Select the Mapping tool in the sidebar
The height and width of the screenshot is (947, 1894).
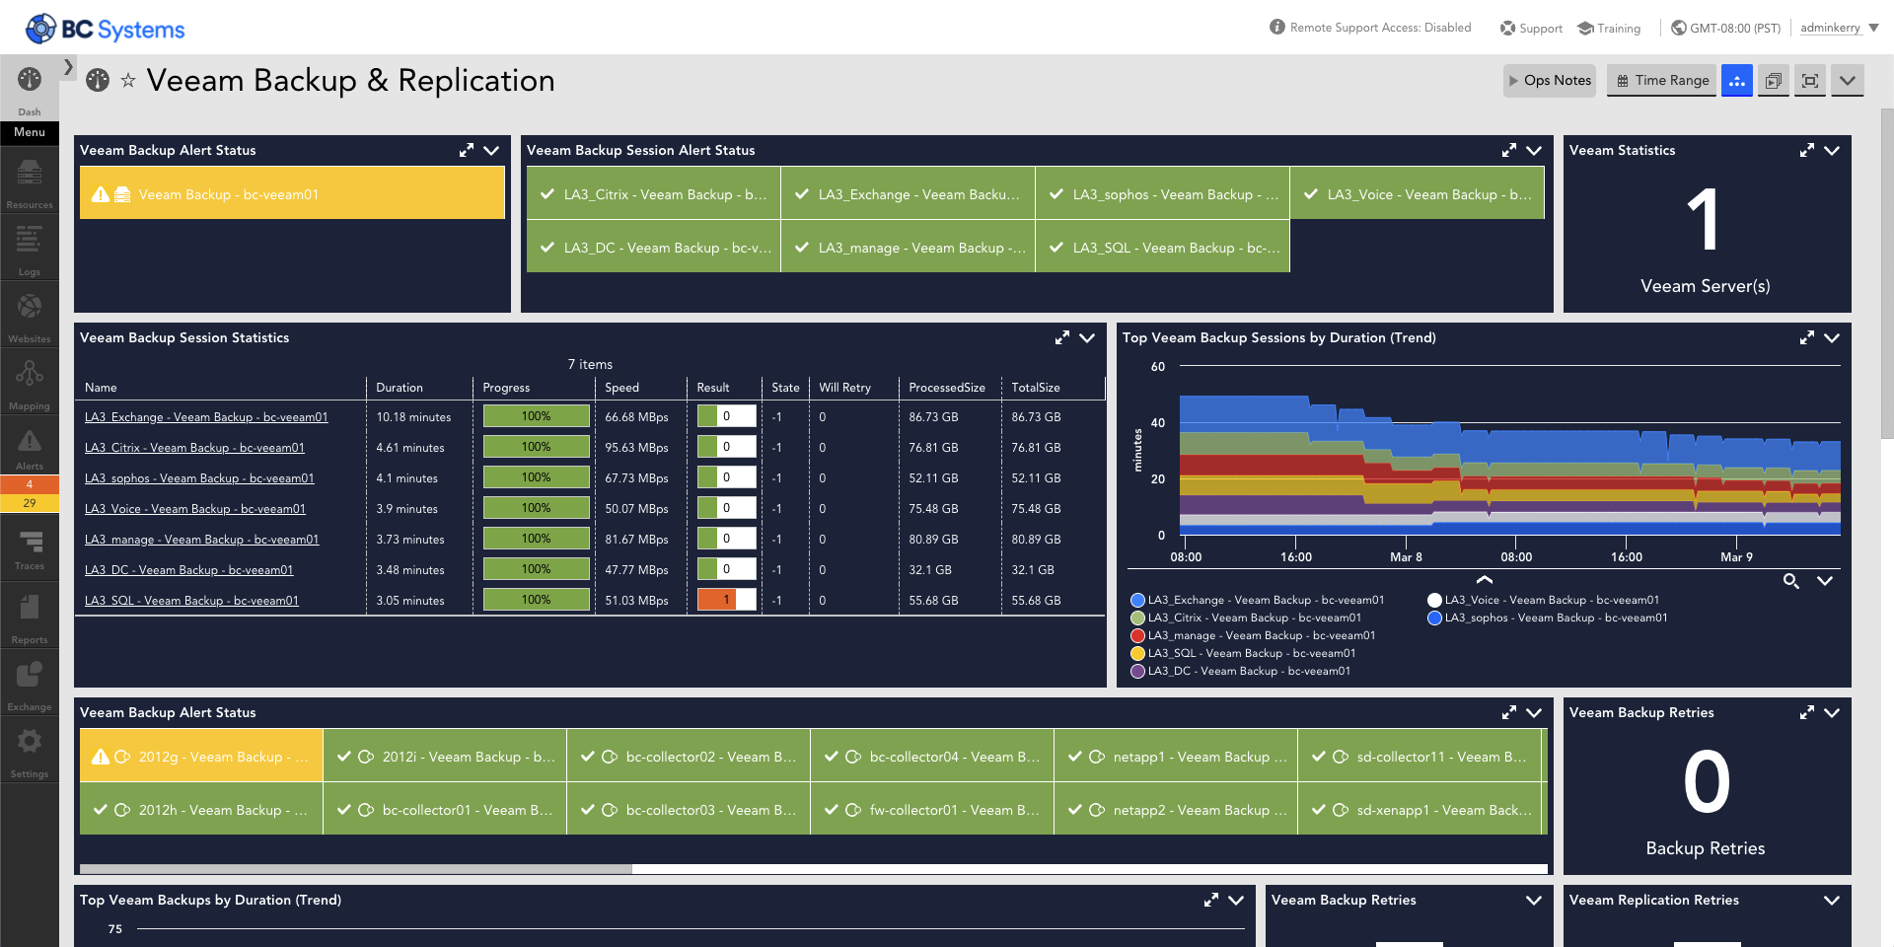tap(29, 381)
